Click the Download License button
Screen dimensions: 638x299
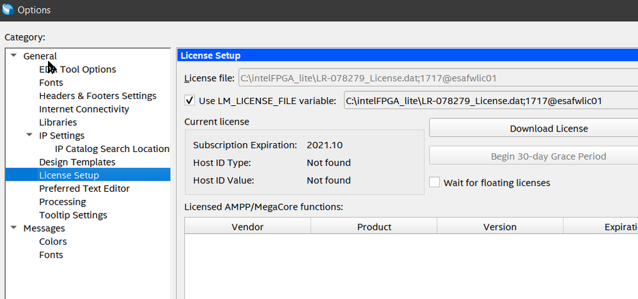[548, 128]
